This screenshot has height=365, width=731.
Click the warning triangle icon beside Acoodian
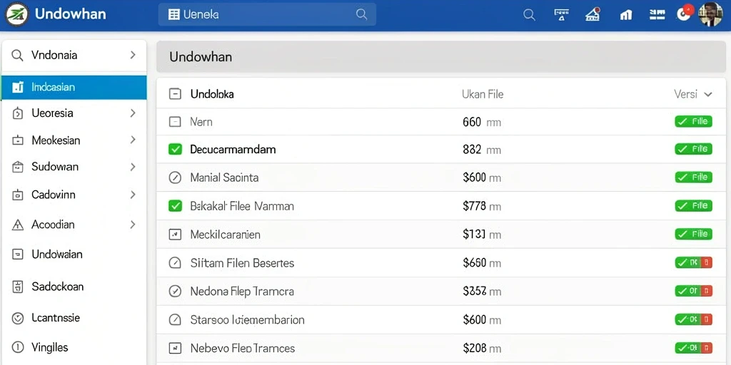click(x=17, y=225)
